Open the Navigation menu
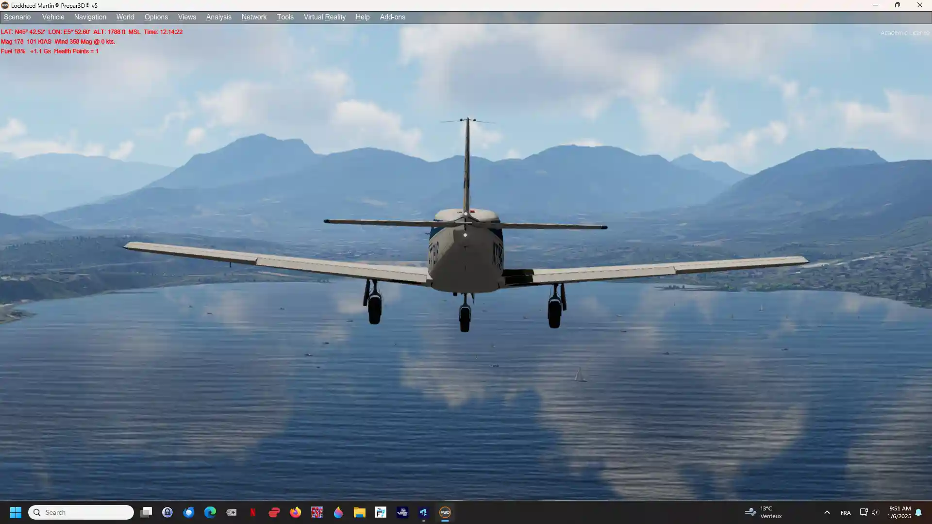The width and height of the screenshot is (932, 524). pos(90,17)
